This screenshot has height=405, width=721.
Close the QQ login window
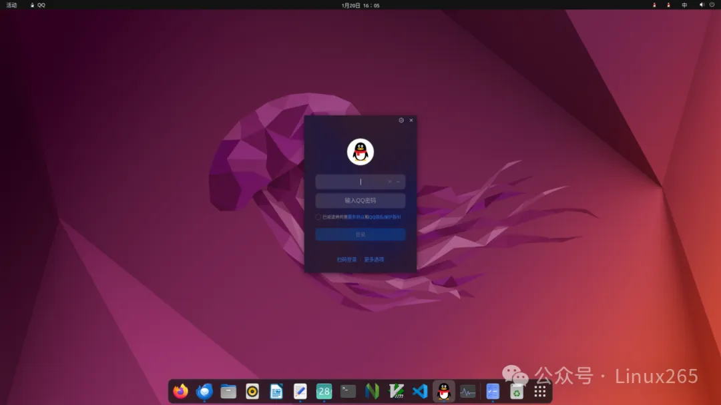coord(411,120)
